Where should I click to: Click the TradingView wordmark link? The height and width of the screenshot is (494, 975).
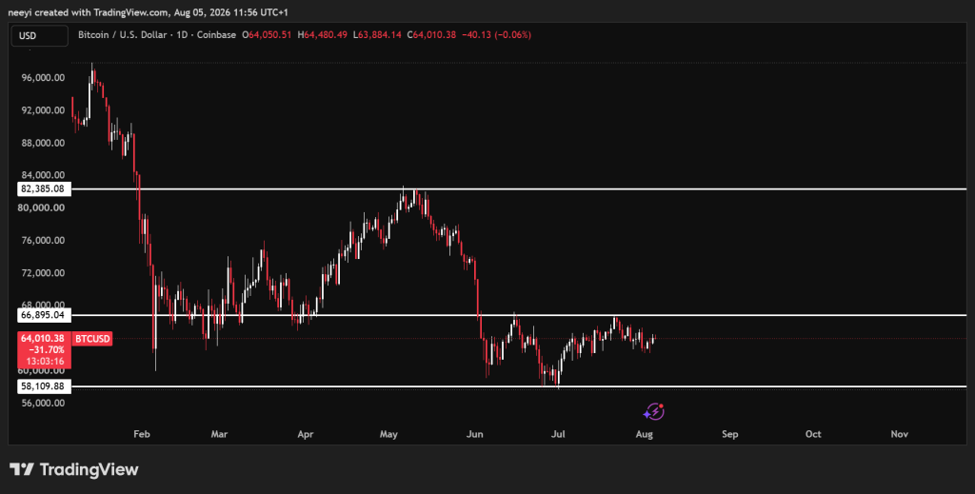pos(89,470)
